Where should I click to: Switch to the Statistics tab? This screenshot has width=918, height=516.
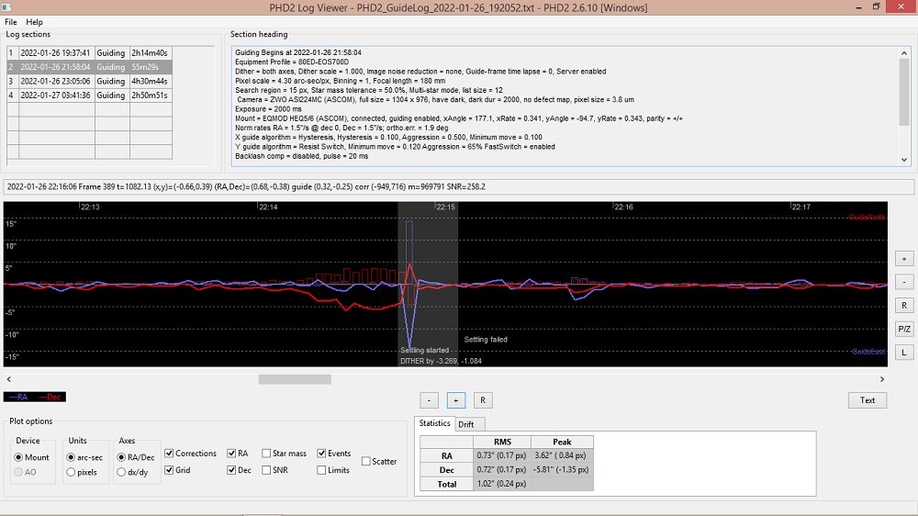coord(434,423)
